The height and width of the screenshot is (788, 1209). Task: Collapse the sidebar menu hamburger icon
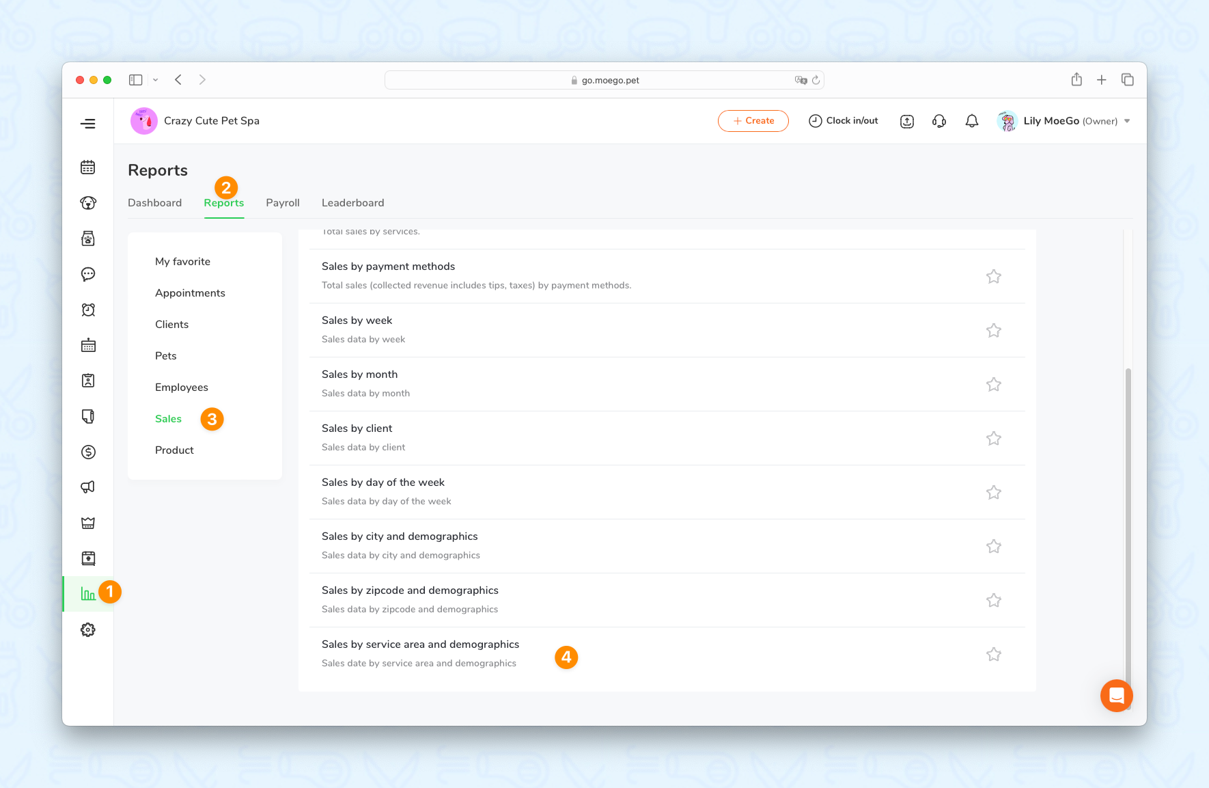point(87,124)
